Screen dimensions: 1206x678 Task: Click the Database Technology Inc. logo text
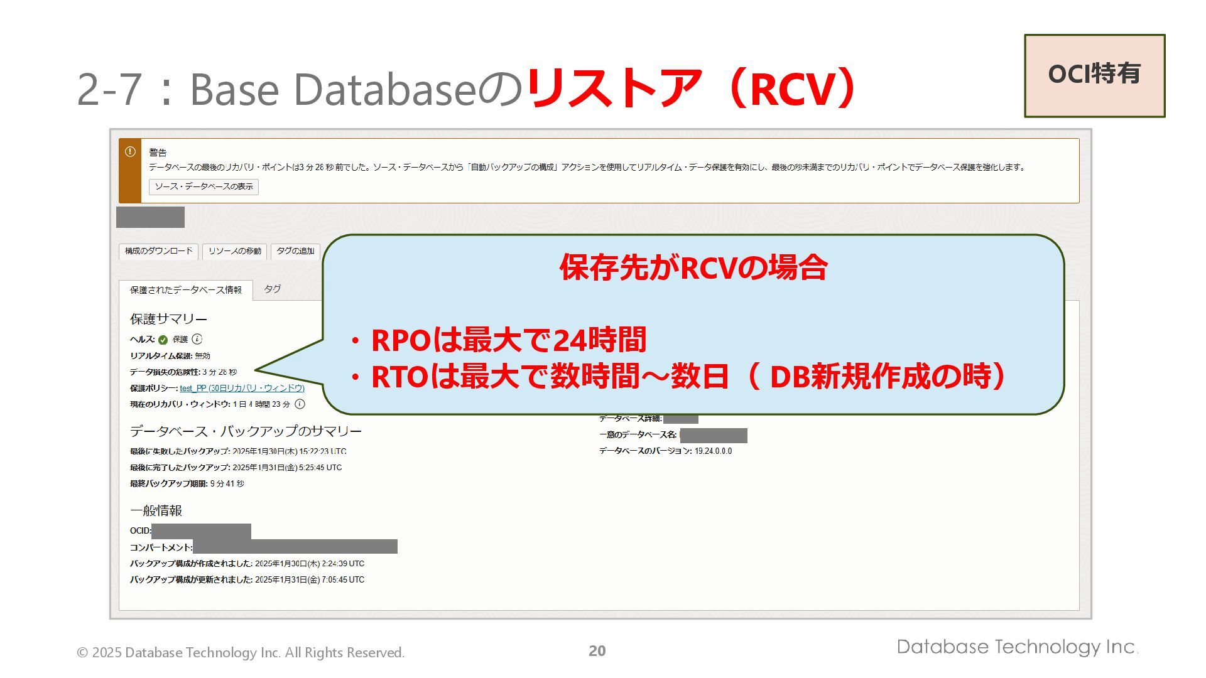pyautogui.click(x=1017, y=647)
